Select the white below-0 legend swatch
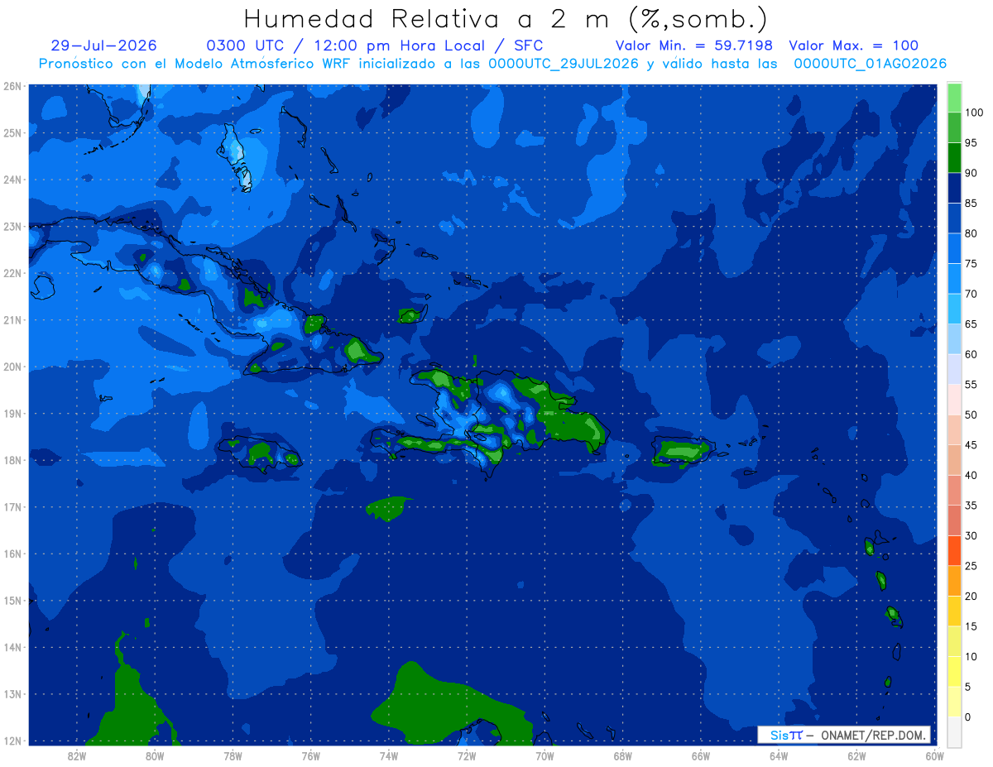 [954, 731]
